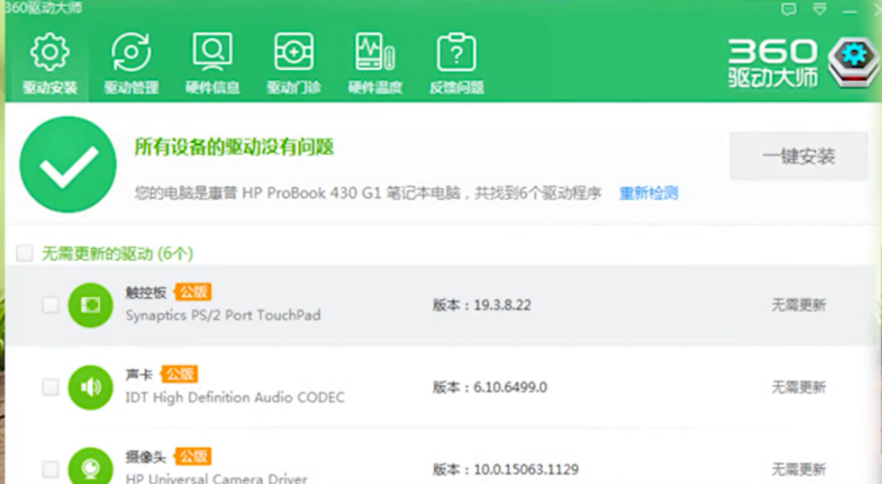This screenshot has height=484, width=882.
Task: Click the 公版 badge next to 声卡
Action: (179, 374)
